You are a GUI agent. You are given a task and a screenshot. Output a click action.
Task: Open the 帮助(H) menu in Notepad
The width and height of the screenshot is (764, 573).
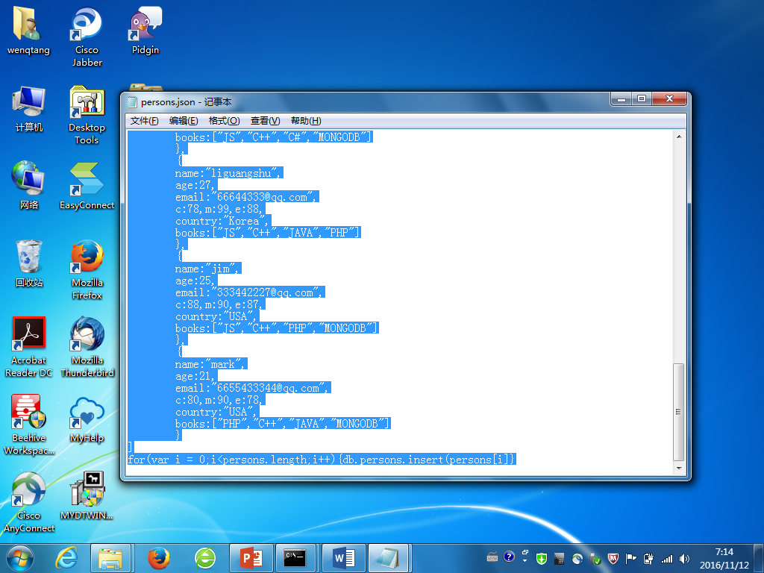pos(306,121)
